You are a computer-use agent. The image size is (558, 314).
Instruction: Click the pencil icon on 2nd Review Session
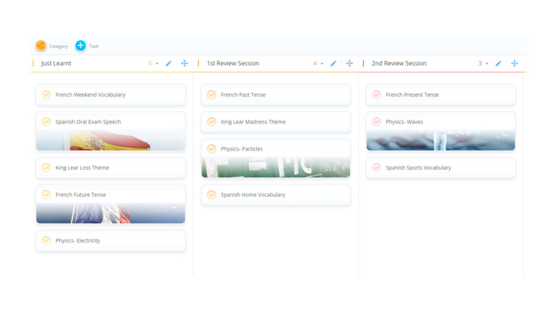[x=498, y=63]
